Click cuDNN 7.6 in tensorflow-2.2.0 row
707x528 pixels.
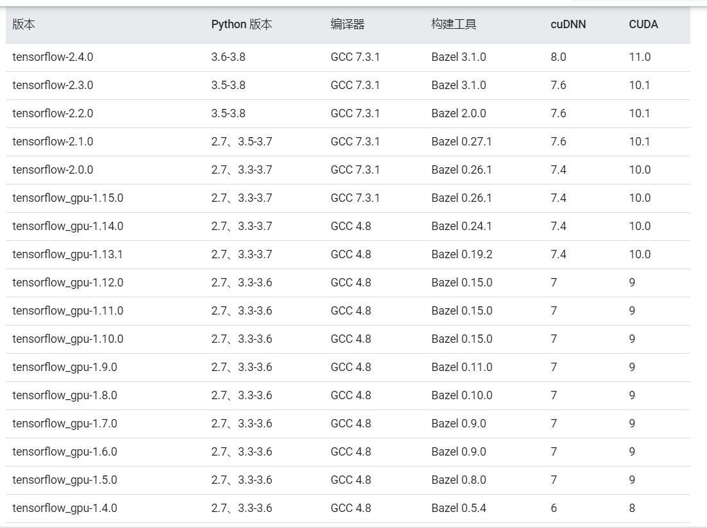point(558,113)
